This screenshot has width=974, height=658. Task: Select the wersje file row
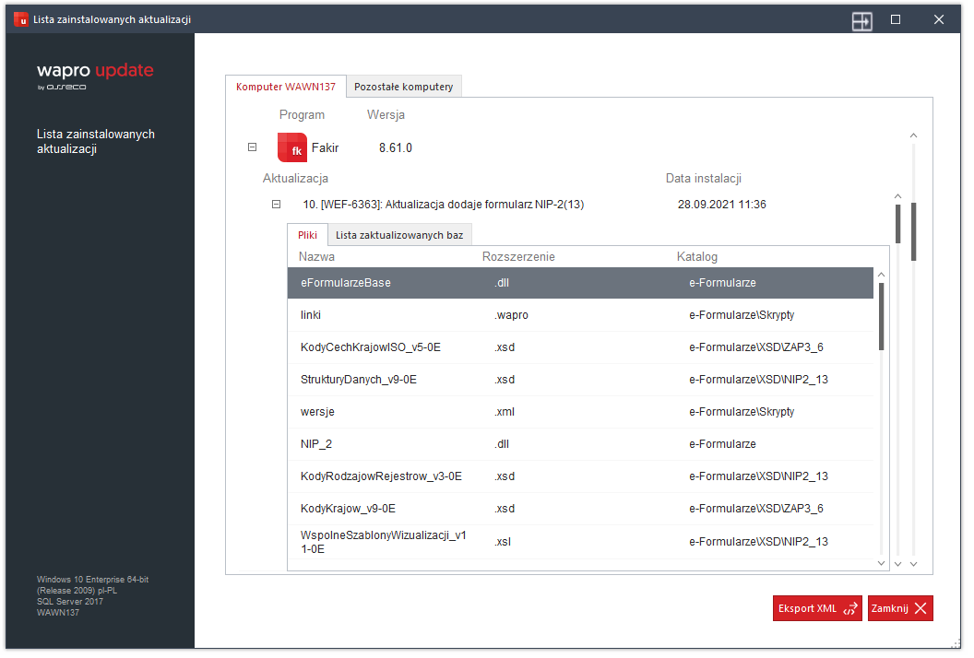point(580,412)
